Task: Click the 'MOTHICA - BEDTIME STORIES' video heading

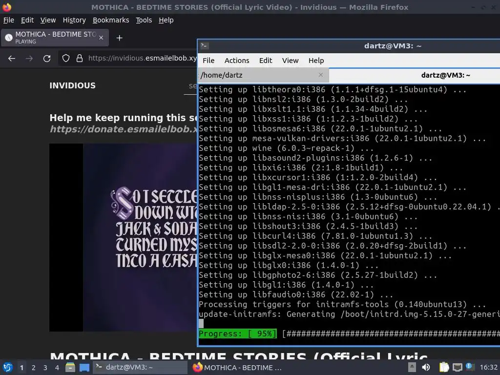Action: point(238,355)
